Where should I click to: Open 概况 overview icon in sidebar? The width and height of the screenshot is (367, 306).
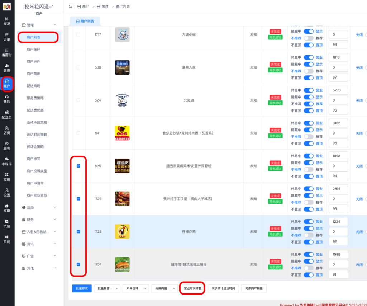(7, 21)
